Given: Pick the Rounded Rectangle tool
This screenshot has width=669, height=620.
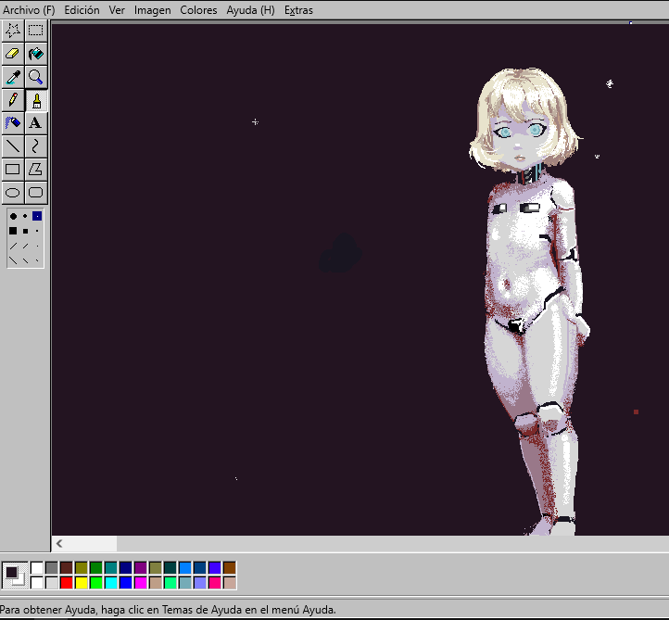Looking at the screenshot, I should [x=36, y=192].
